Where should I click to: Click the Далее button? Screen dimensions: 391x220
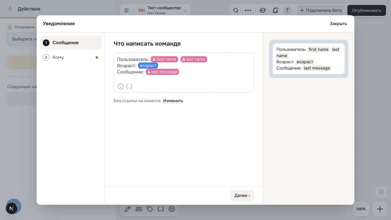[x=242, y=196]
